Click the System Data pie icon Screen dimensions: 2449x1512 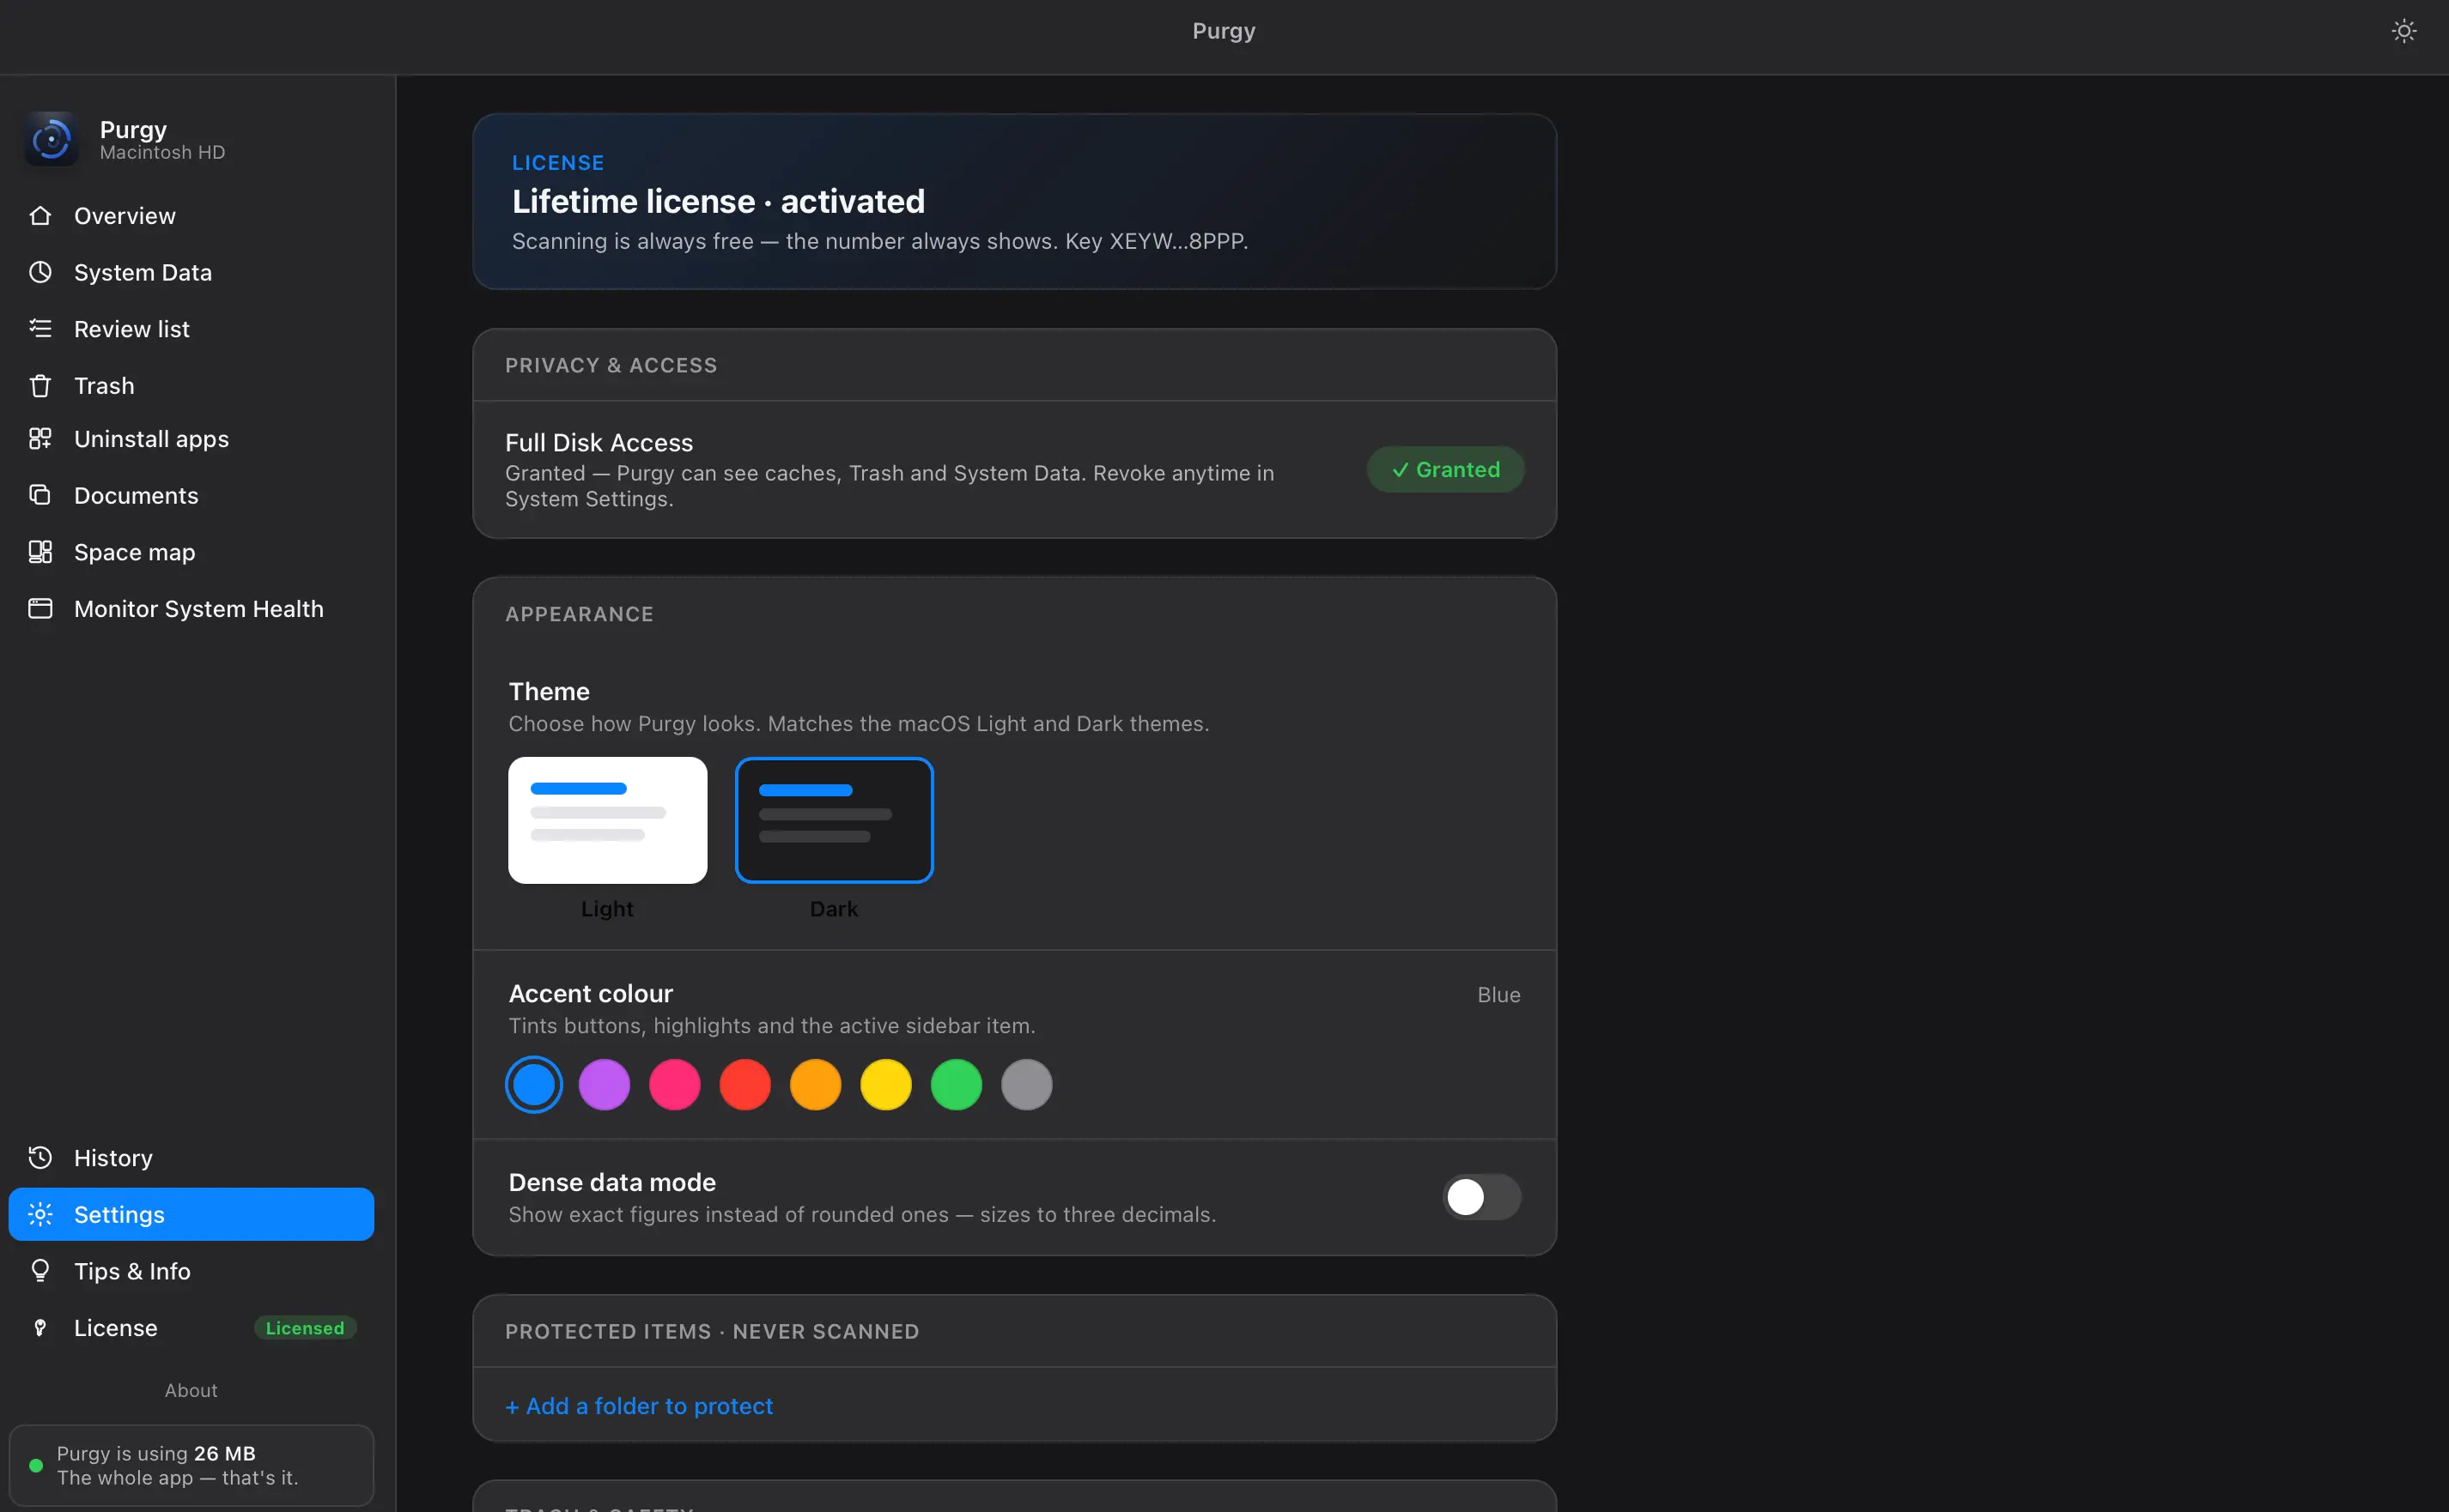(40, 272)
